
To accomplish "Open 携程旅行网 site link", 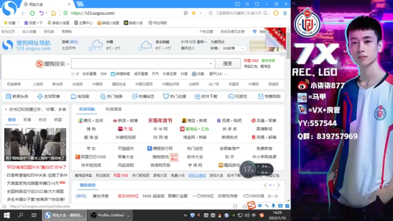I will tap(160, 149).
